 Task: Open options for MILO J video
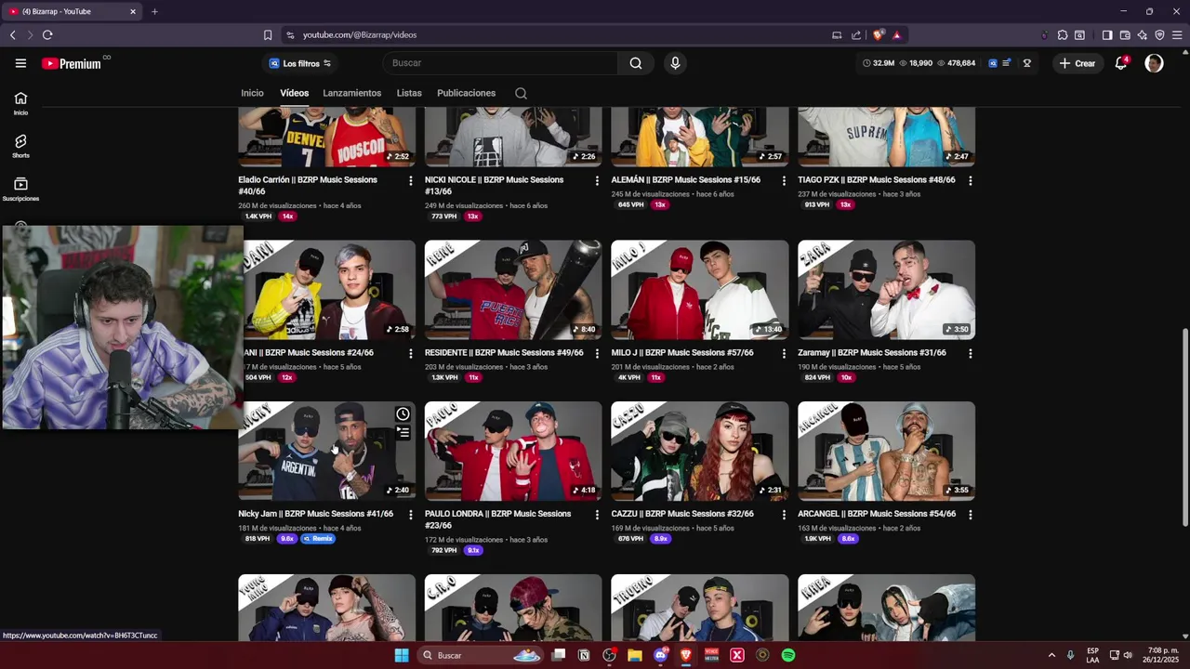point(784,353)
